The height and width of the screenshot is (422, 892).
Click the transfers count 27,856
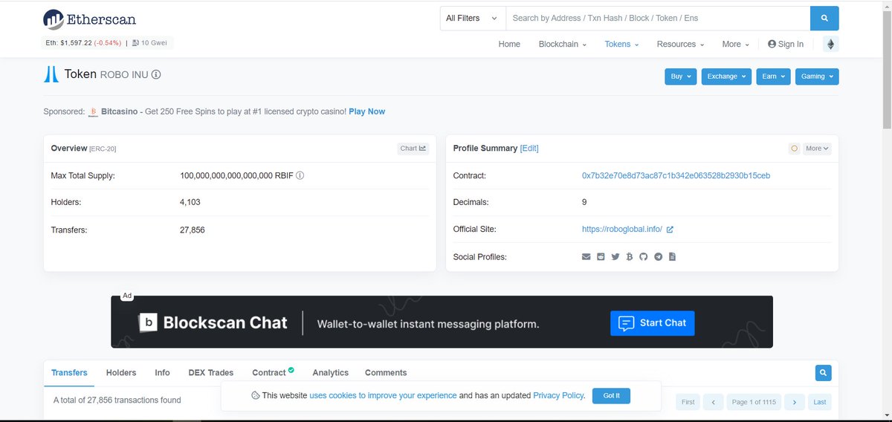[193, 230]
